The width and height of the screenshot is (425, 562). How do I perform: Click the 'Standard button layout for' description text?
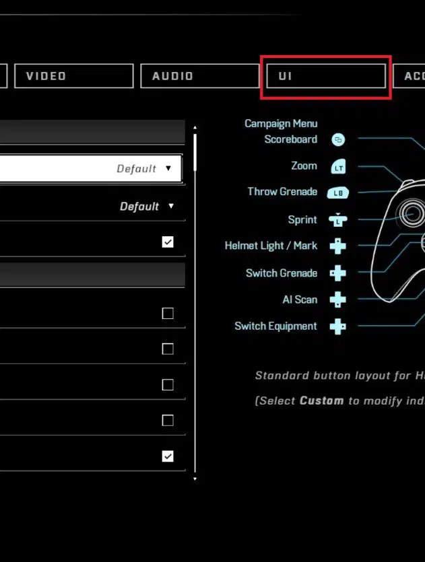(333, 376)
